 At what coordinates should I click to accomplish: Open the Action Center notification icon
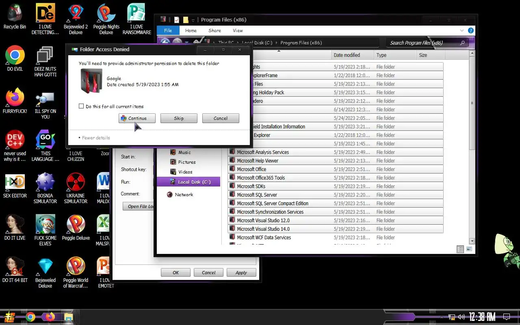point(507,317)
